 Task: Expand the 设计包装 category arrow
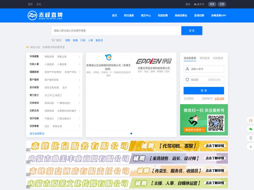[x=79, y=119]
